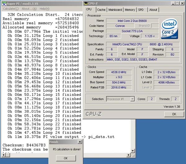Click the 'Real memory =670584832' line

[x=41, y=19]
